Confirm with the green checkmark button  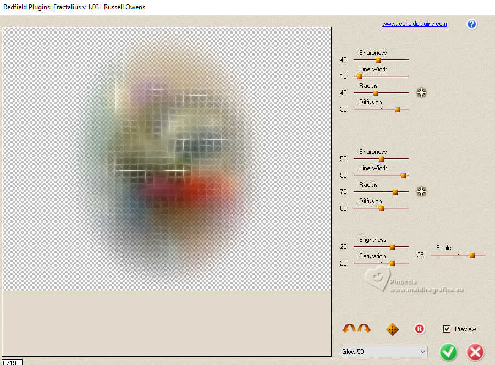448,352
